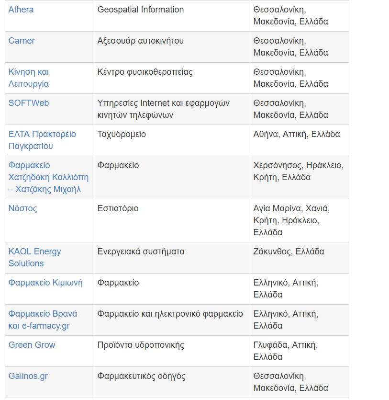
Task: Select the Προϊόντα υδροπονικής description cell
Action: point(141,345)
